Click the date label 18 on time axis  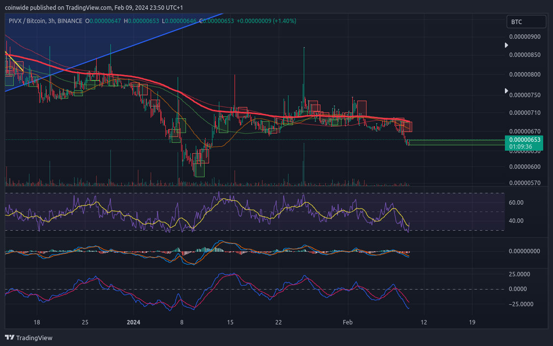(x=37, y=322)
